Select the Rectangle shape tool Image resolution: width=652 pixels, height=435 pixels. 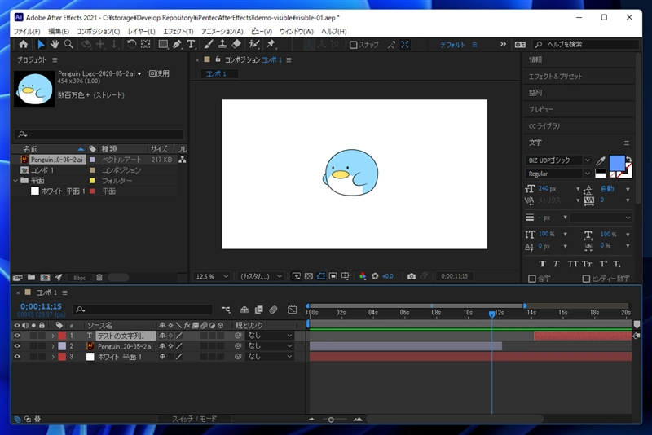163,44
